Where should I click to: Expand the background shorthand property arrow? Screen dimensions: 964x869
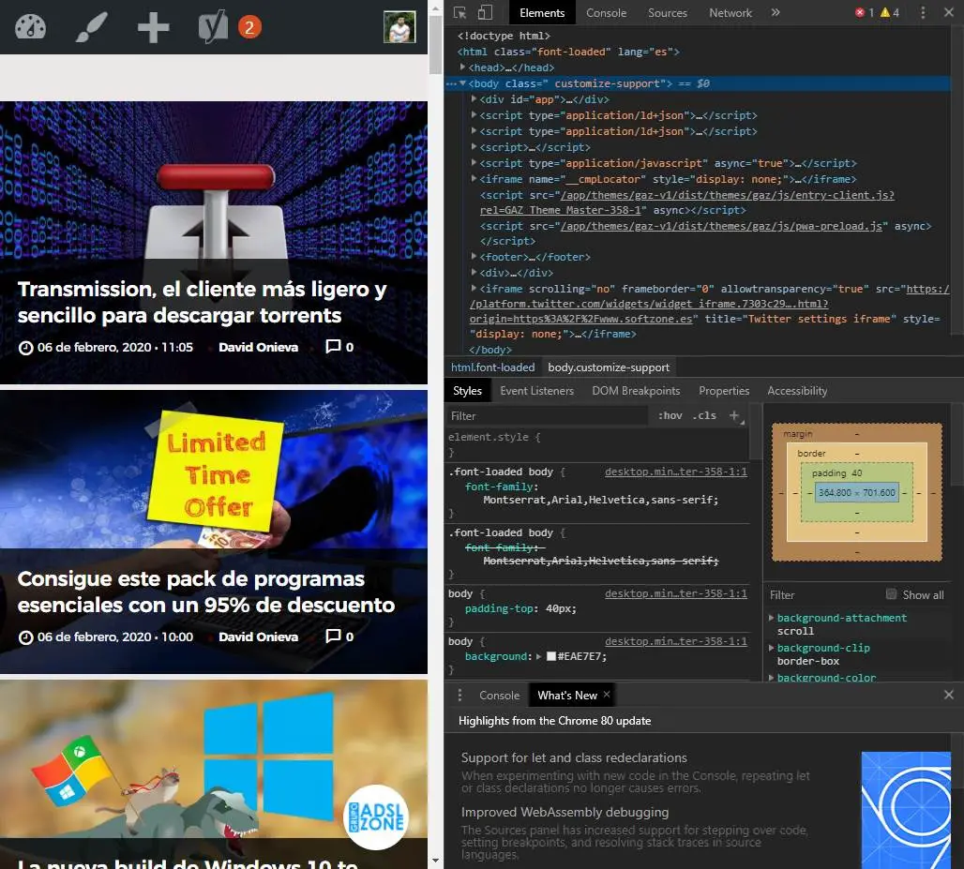pyautogui.click(x=539, y=656)
